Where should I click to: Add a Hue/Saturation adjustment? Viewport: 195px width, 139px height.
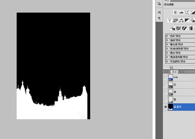(x=175, y=20)
